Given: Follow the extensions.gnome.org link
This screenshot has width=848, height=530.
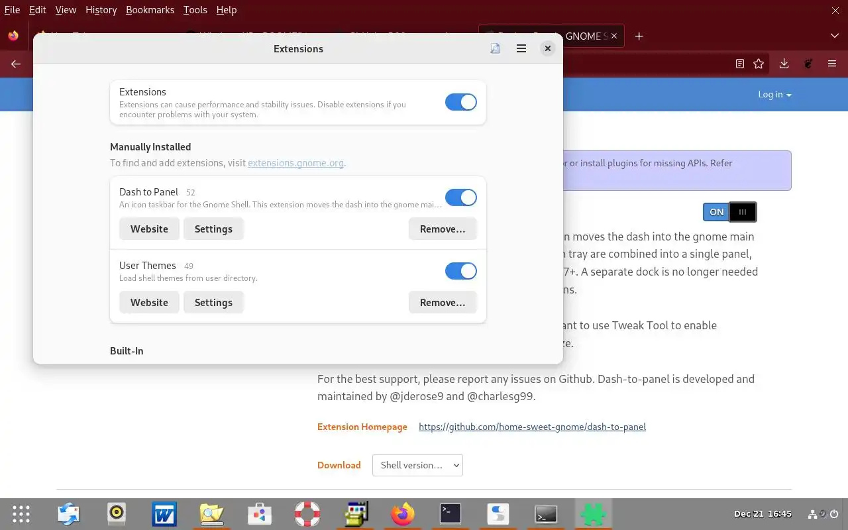Looking at the screenshot, I should [295, 163].
